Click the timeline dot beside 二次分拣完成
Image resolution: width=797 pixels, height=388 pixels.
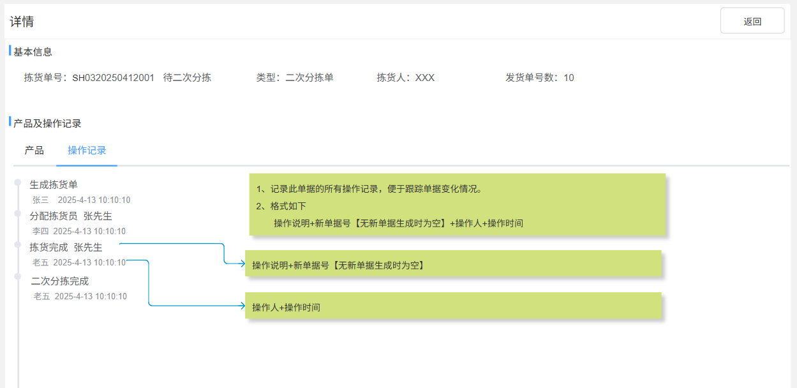click(x=18, y=276)
